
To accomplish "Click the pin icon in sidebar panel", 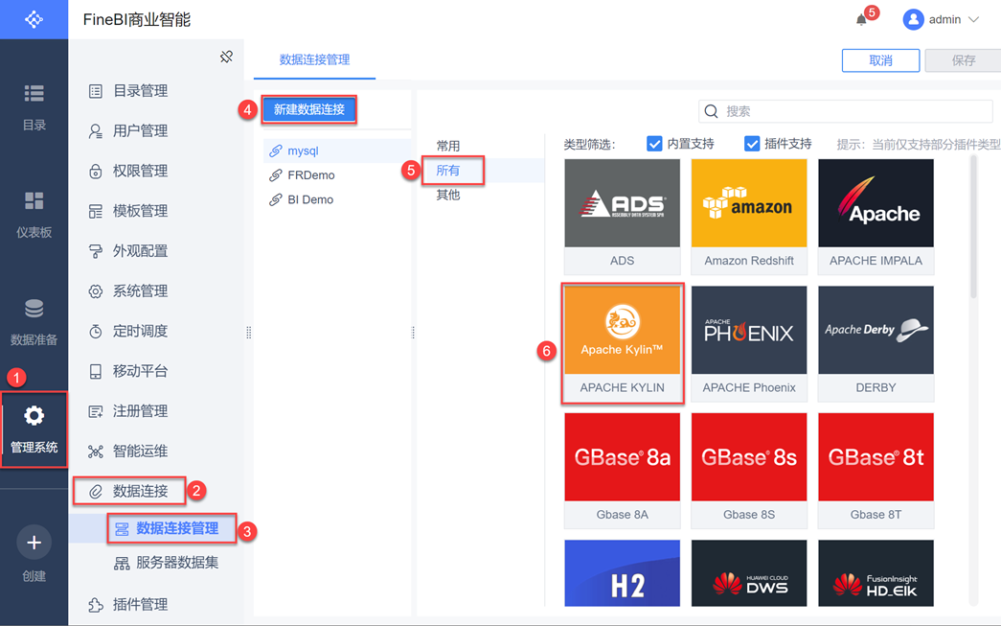I will pos(226,57).
